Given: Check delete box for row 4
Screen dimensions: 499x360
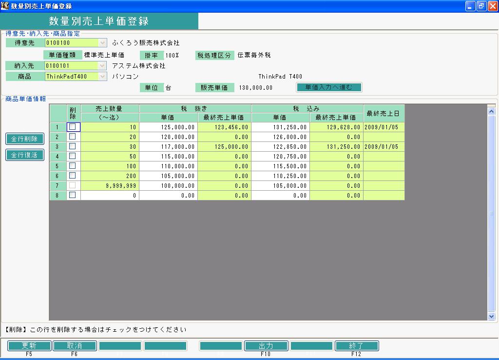Looking at the screenshot, I should point(73,156).
